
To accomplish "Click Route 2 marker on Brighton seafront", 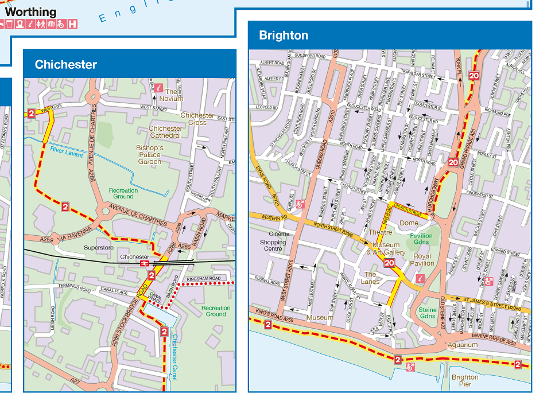I will click(x=398, y=359).
